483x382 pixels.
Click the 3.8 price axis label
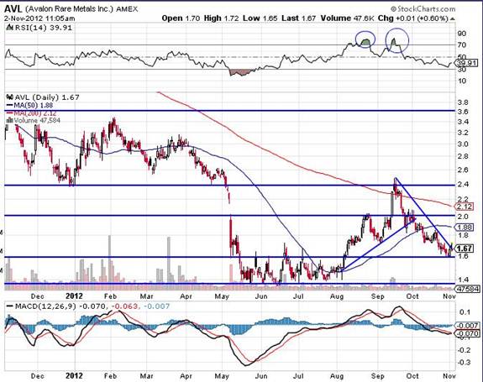click(463, 102)
